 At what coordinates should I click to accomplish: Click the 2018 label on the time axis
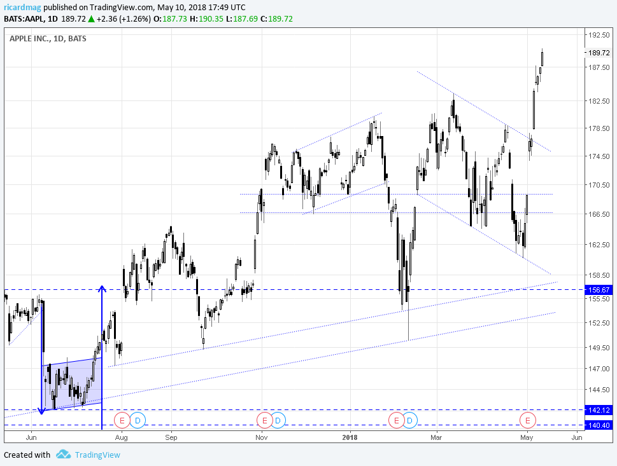pos(350,437)
